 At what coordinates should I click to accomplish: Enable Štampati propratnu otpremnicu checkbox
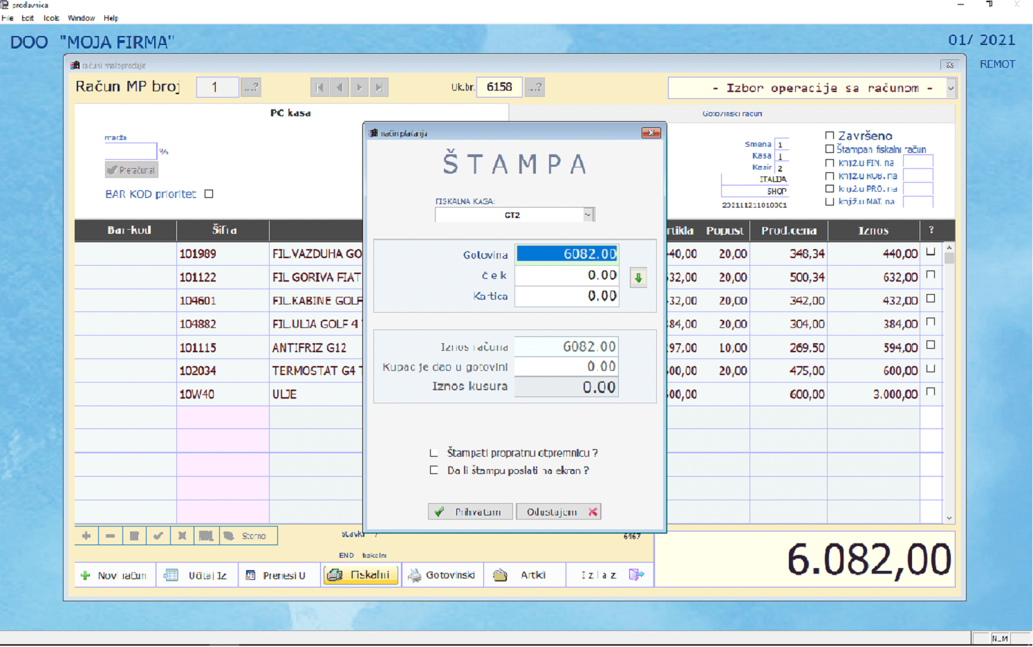[434, 453]
